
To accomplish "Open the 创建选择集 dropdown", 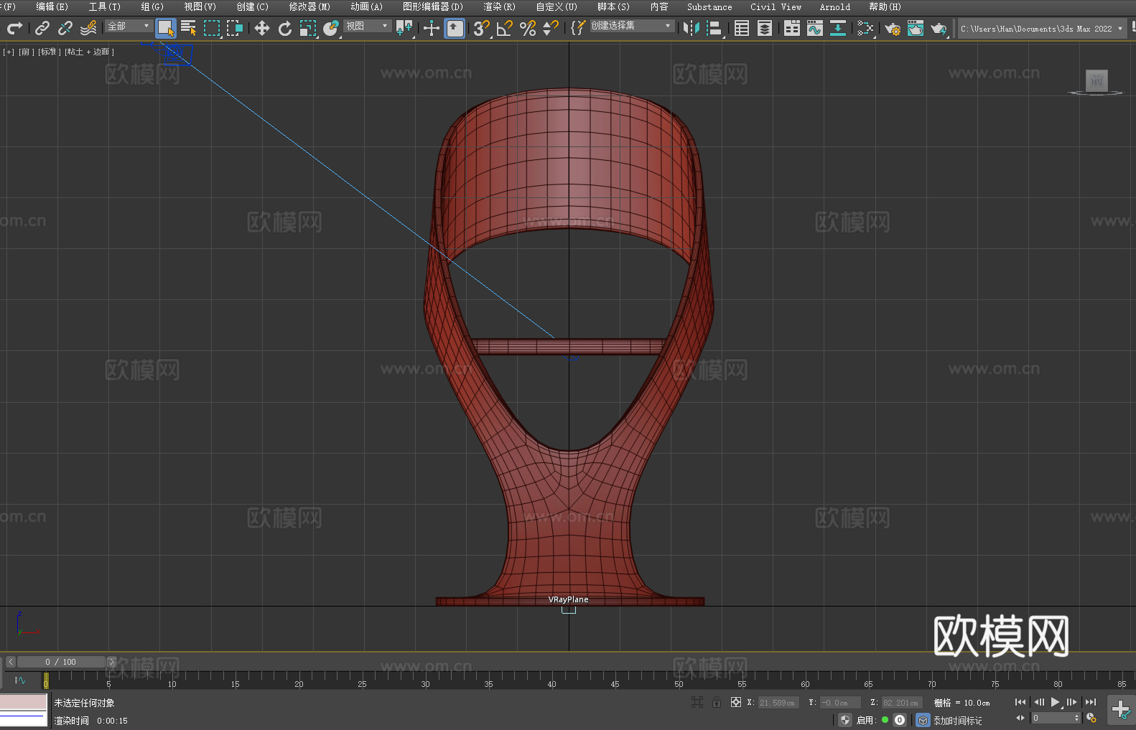I will [632, 26].
